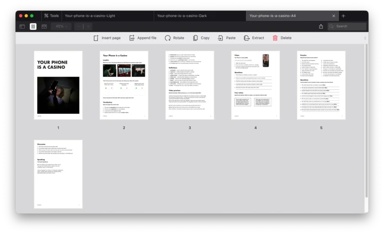Extract pages with Extract button
Viewport: 384px width, 234px height.
coord(247,38)
